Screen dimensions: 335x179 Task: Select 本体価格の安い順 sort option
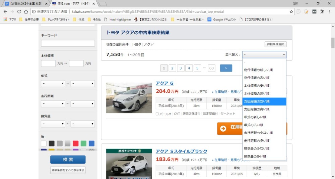click(264, 86)
